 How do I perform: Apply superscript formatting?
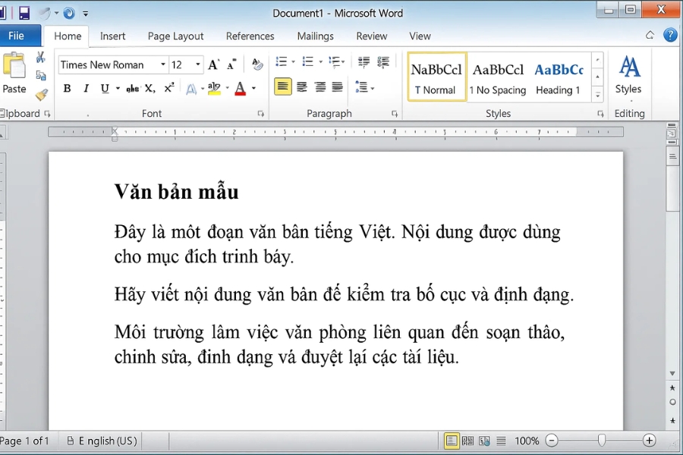pyautogui.click(x=170, y=88)
